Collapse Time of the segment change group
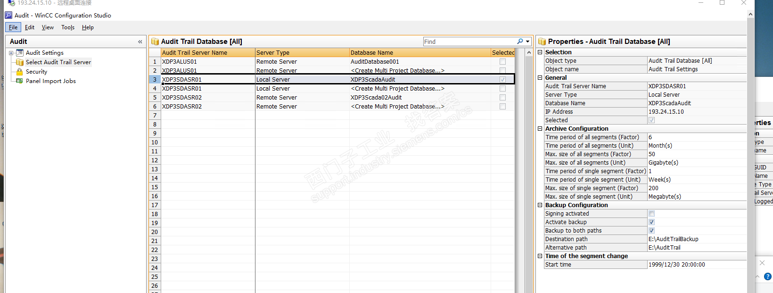Image resolution: width=773 pixels, height=293 pixels. click(540, 256)
